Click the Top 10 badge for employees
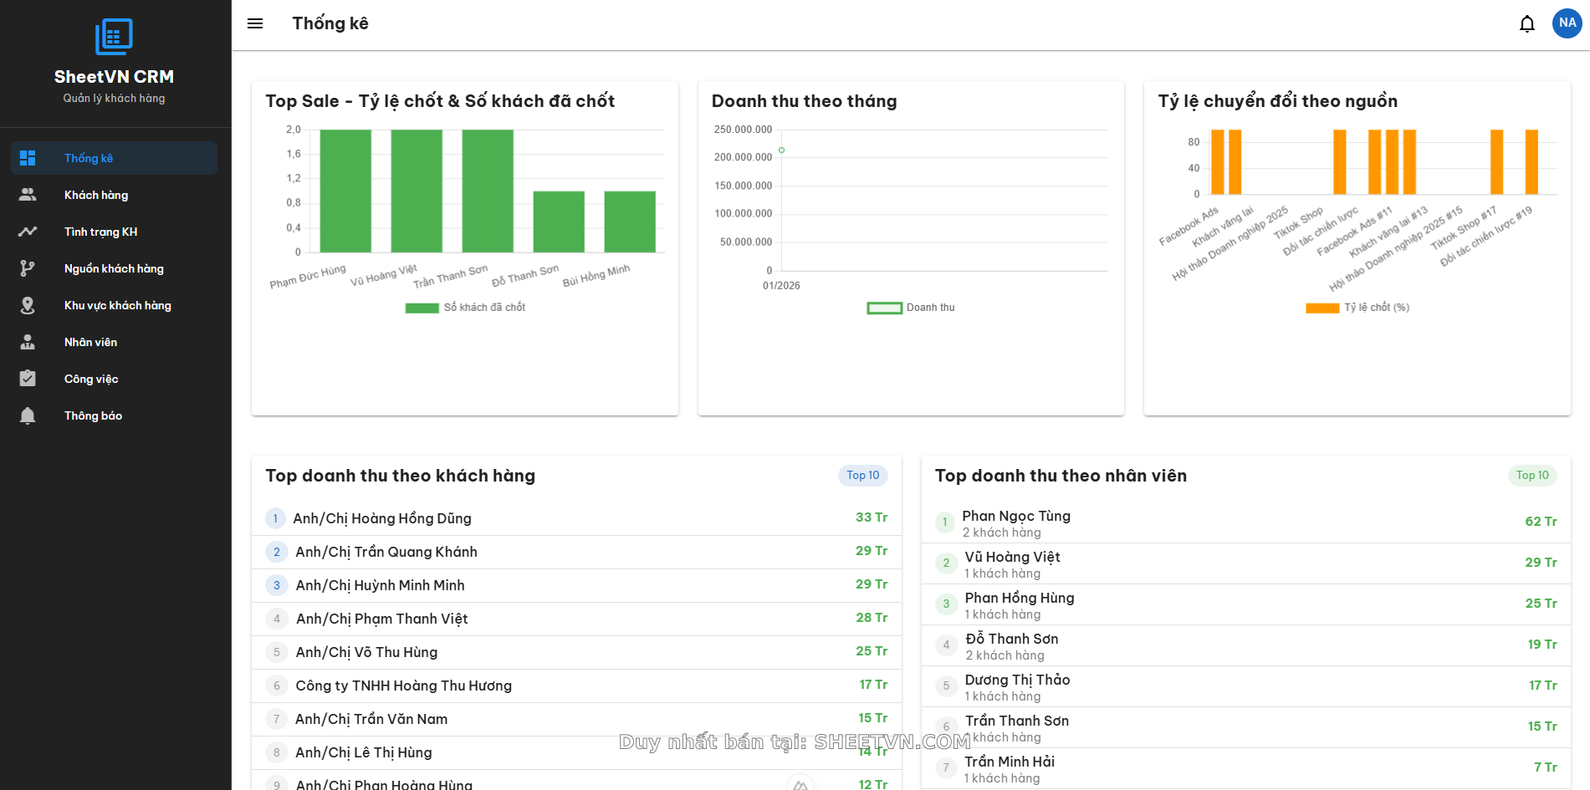The image size is (1590, 790). (x=1532, y=475)
